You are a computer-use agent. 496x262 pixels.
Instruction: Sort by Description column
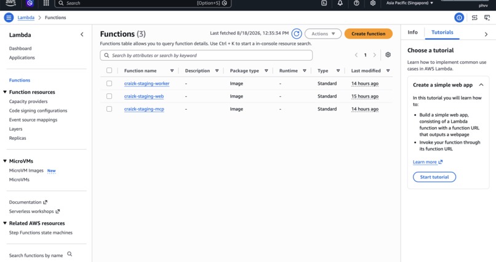click(217, 71)
